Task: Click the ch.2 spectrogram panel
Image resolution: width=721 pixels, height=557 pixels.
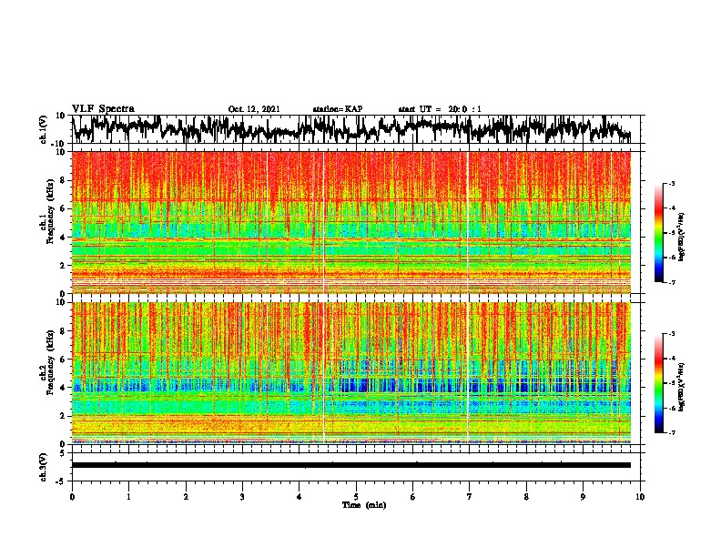Action: (x=350, y=373)
